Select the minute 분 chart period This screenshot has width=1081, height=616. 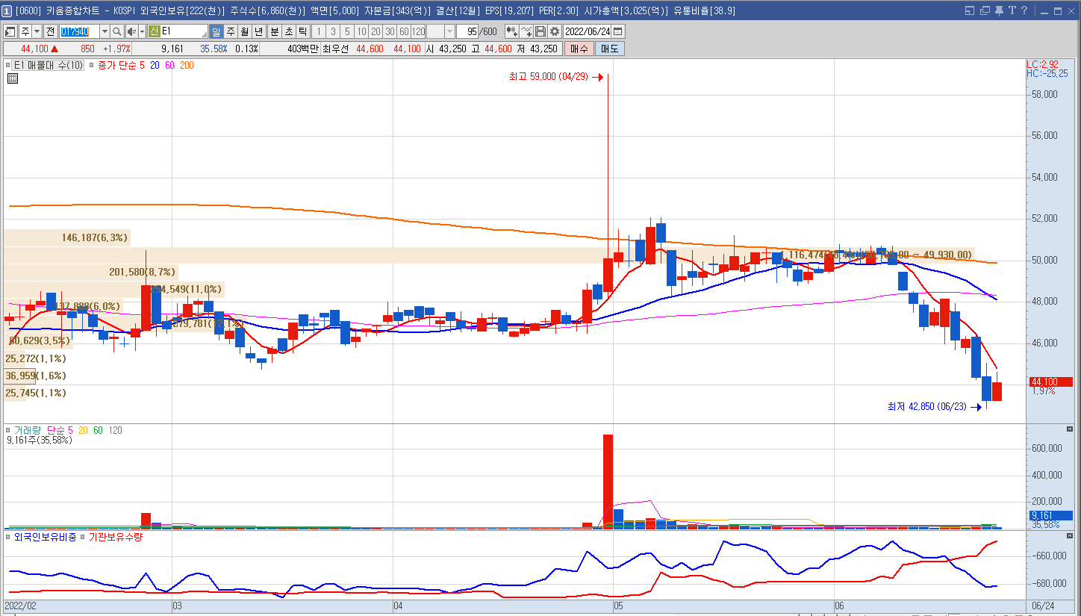[x=274, y=31]
